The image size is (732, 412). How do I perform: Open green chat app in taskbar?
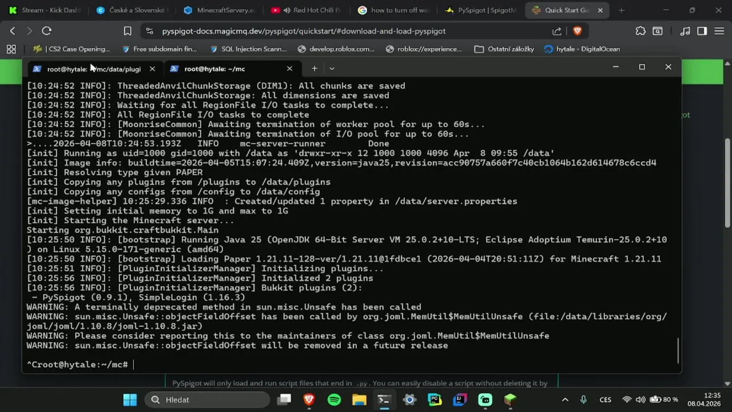485,399
